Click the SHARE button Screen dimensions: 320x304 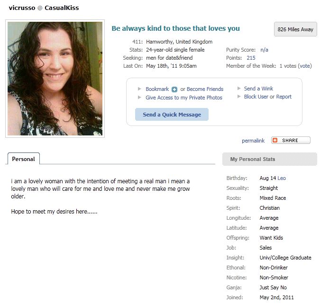click(291, 140)
